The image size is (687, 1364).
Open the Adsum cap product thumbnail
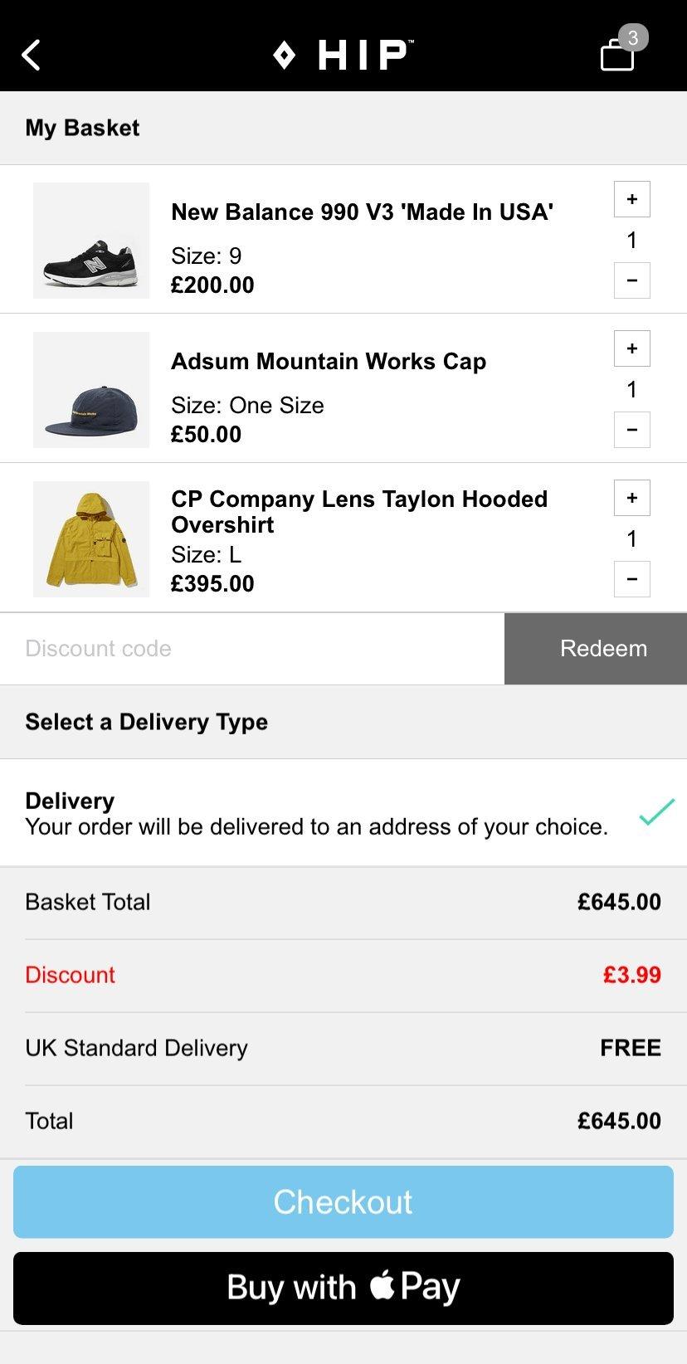pyautogui.click(x=91, y=390)
